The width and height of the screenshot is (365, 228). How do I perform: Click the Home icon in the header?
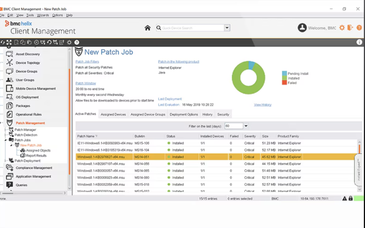pos(147,28)
